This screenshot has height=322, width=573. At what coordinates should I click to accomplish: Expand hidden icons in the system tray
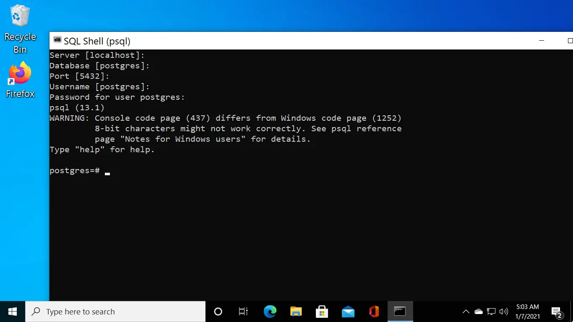tap(466, 312)
